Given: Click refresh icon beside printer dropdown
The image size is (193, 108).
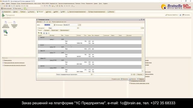Looking at the screenshot, I should pyautogui.click(x=134, y=74).
